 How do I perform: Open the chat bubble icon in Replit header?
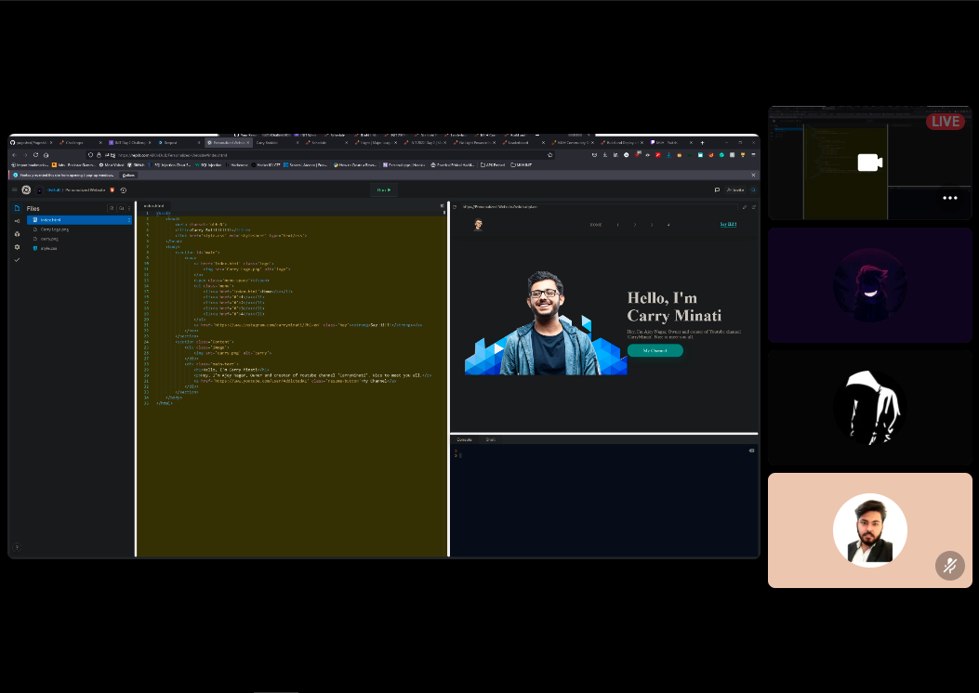[717, 190]
